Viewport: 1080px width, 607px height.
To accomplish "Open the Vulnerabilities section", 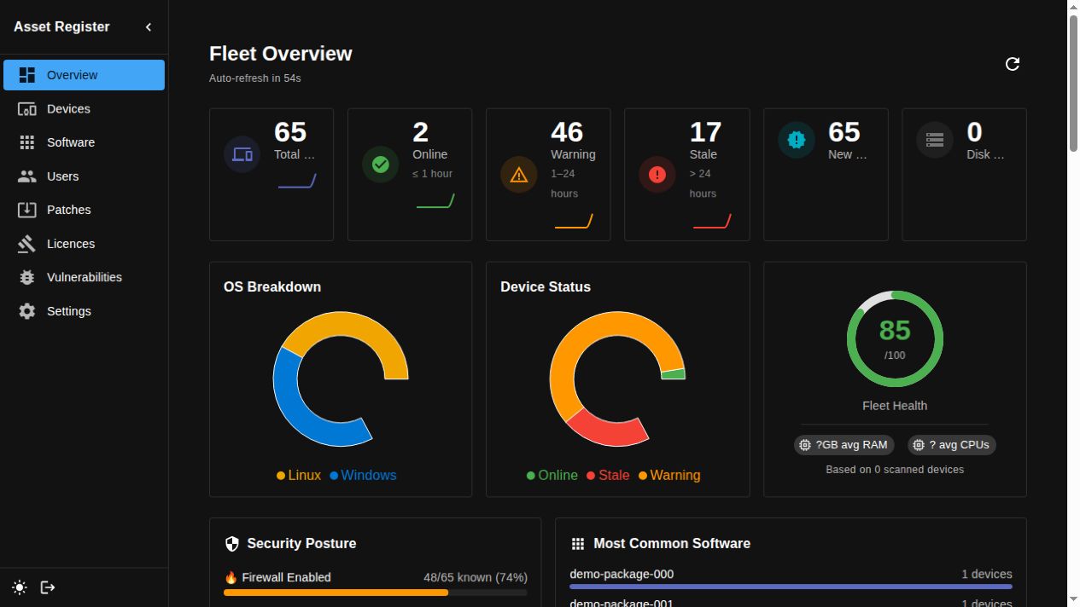I will tap(84, 277).
